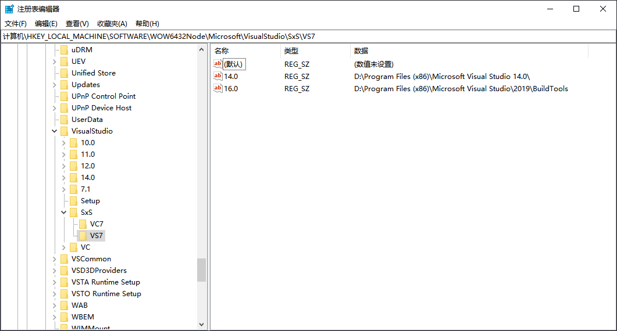This screenshot has height=331, width=617.
Task: Expand the VC key
Action: 64,247
